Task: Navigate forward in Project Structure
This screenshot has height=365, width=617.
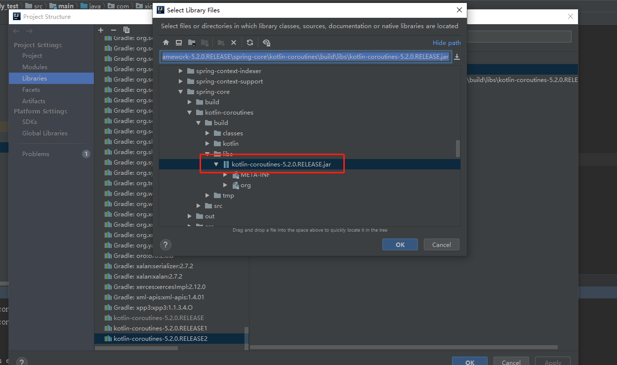Action: point(30,31)
